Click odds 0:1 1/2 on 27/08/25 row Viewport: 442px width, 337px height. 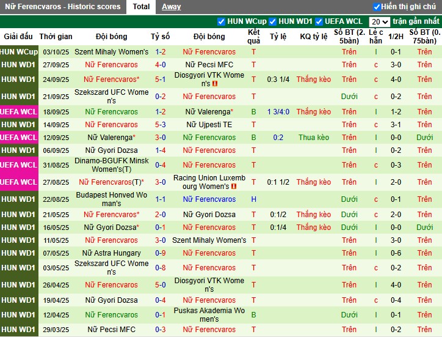278,182
